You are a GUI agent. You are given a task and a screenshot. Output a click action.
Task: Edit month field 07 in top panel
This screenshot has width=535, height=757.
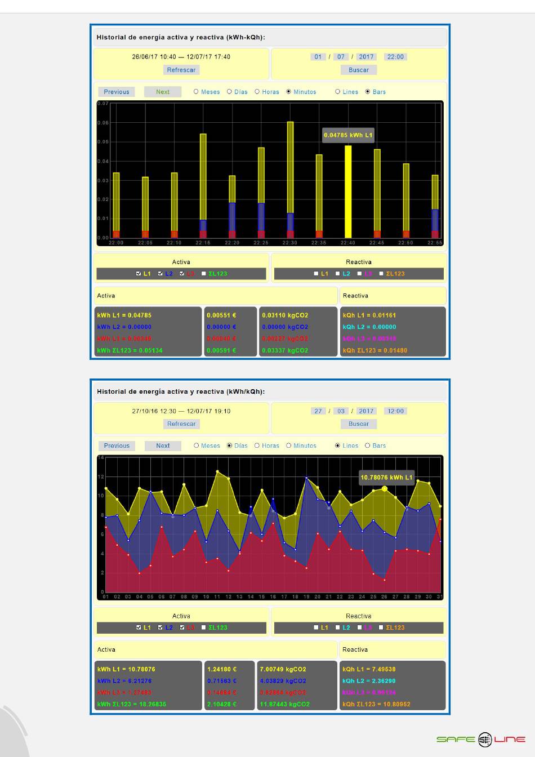click(x=341, y=57)
